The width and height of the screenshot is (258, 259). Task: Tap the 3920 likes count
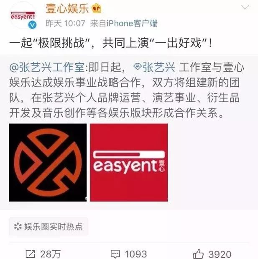[x=220, y=254]
